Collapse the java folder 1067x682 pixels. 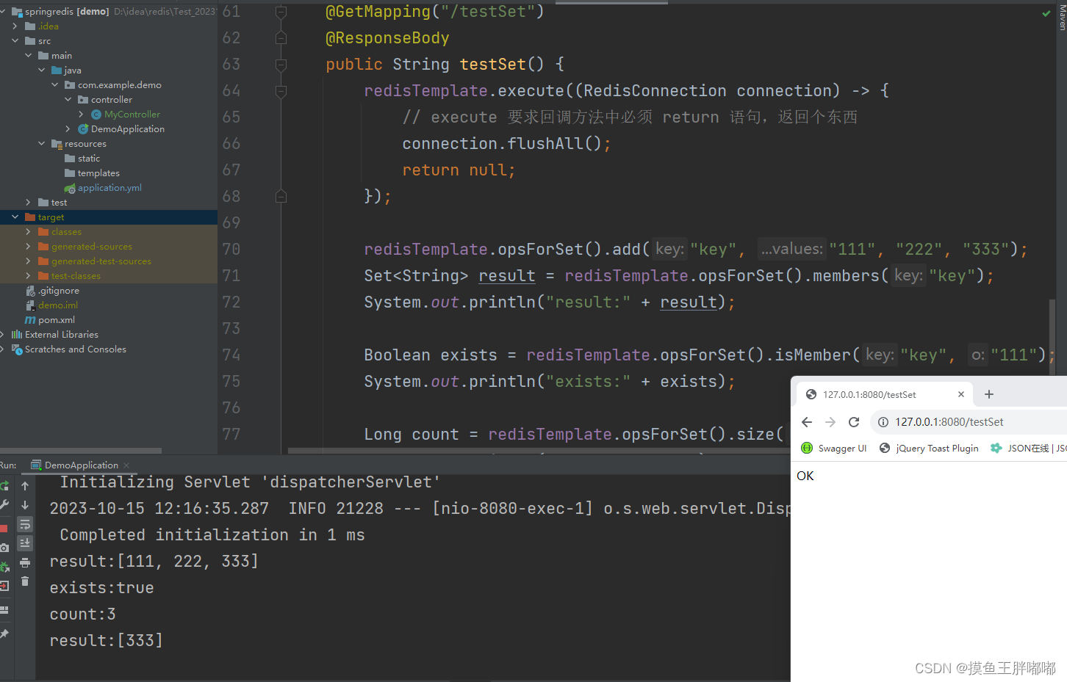(x=42, y=70)
